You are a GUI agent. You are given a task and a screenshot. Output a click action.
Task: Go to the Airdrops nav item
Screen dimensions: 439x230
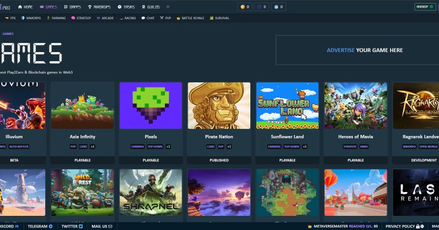[x=99, y=7]
